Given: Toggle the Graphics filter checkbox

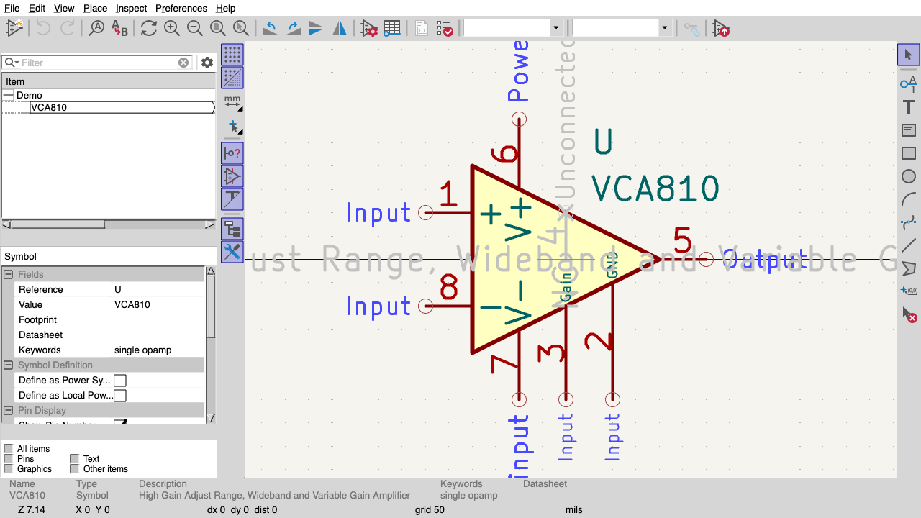Looking at the screenshot, I should point(9,469).
